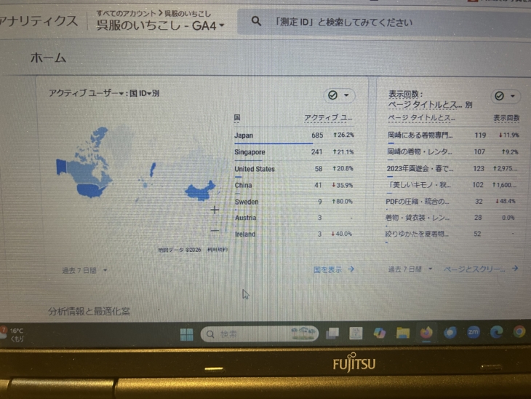Open Microsoft Edge from the taskbar

[496, 332]
